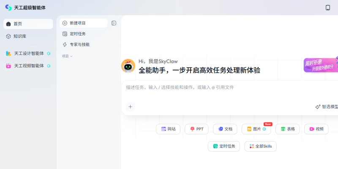Screen dimensions: 338x169
Task: Open the 智选模型 model selector
Action: (327, 107)
